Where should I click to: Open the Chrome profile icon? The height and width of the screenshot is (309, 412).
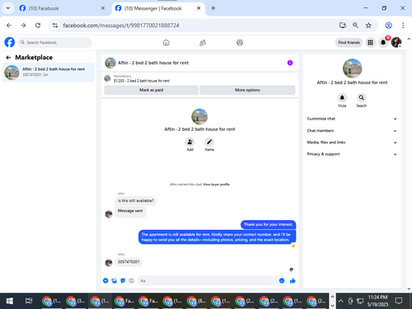pos(388,26)
